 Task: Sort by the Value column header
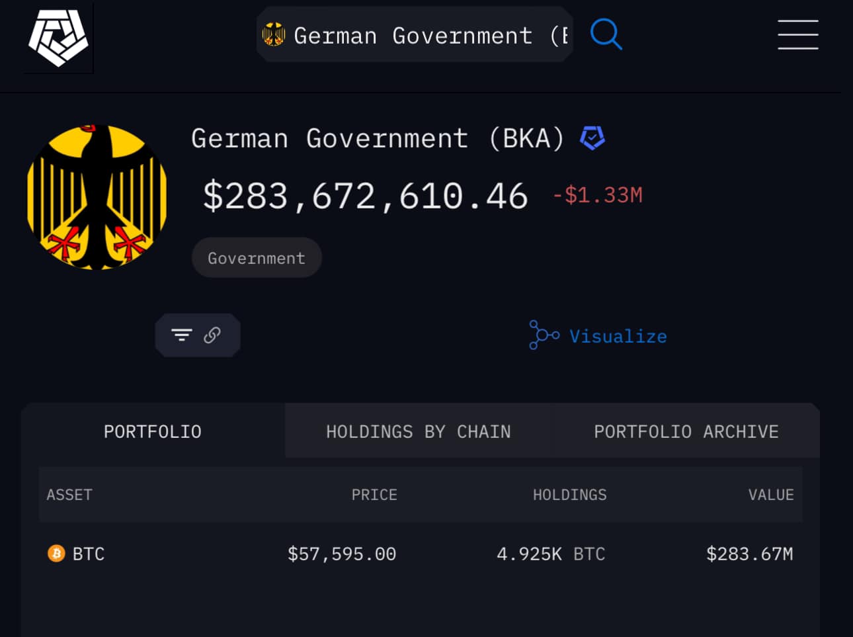click(770, 495)
